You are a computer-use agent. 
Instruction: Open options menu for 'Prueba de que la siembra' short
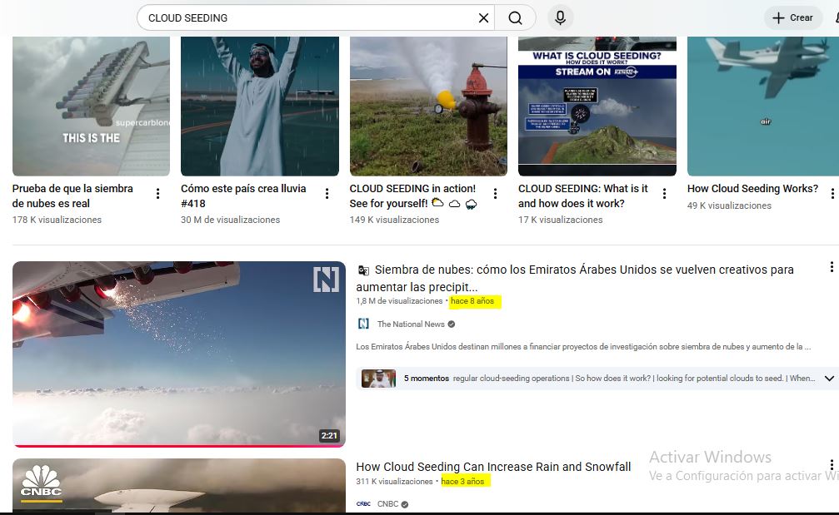click(158, 194)
